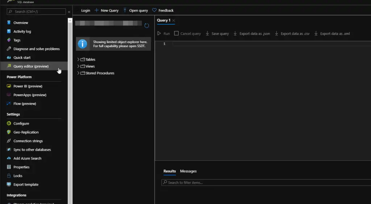Click the Run query play icon
The height and width of the screenshot is (204, 371).
click(159, 34)
